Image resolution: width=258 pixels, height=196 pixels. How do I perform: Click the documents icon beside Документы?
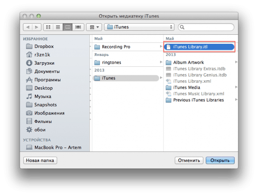29,71
